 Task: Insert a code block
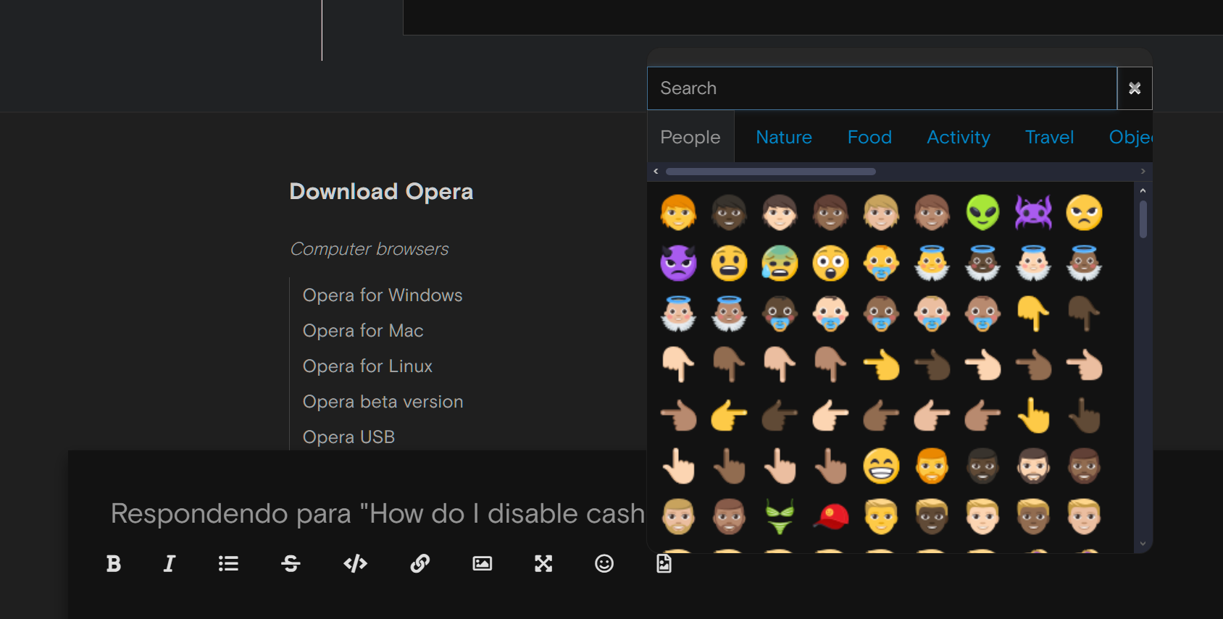click(355, 563)
